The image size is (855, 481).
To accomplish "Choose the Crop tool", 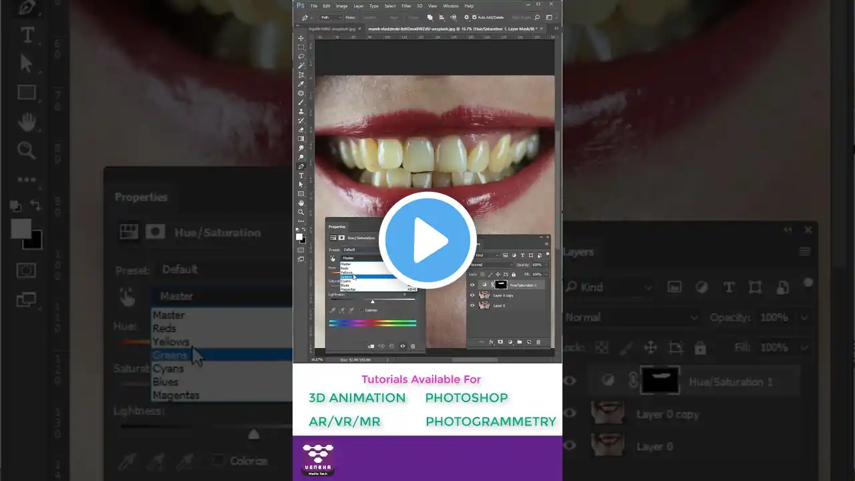I will pyautogui.click(x=301, y=75).
